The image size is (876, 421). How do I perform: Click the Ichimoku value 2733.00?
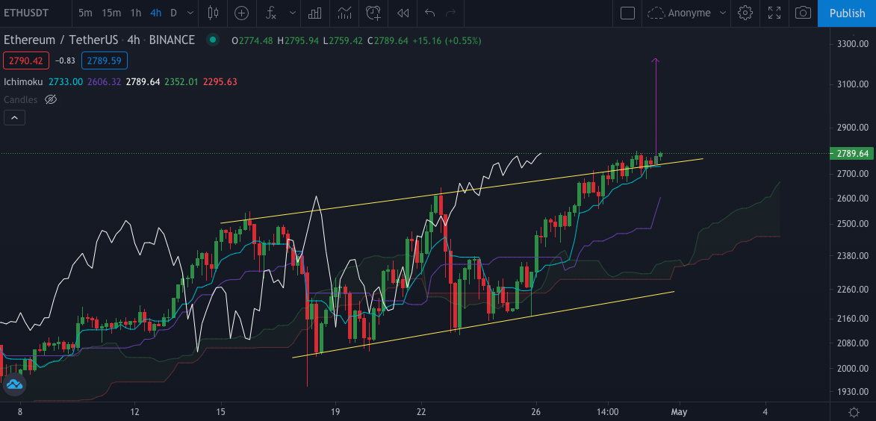66,82
